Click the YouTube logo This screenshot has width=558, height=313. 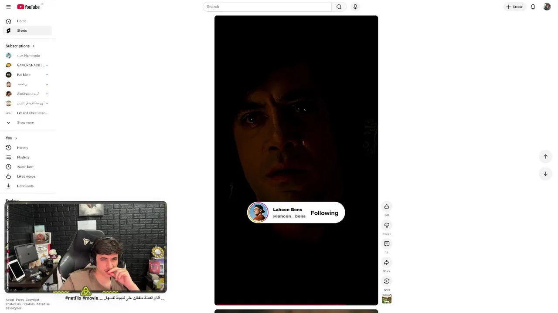click(28, 7)
